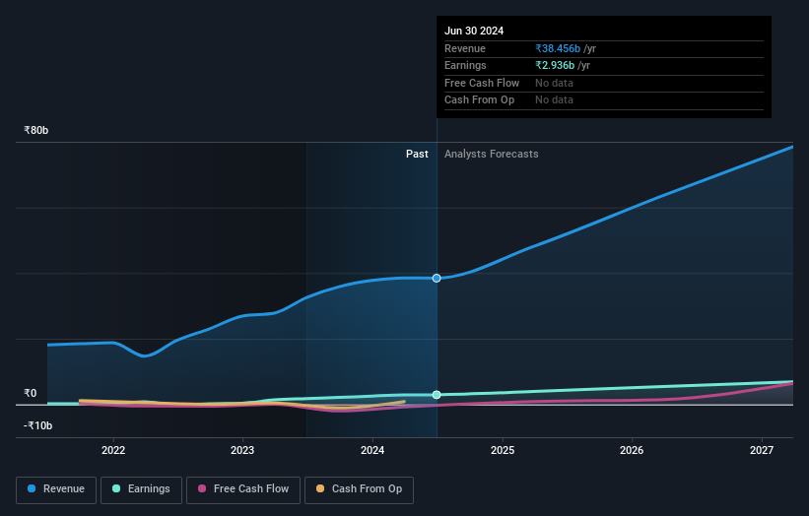Click the 2026 x-axis label
Image resolution: width=809 pixels, height=516 pixels.
(x=632, y=451)
